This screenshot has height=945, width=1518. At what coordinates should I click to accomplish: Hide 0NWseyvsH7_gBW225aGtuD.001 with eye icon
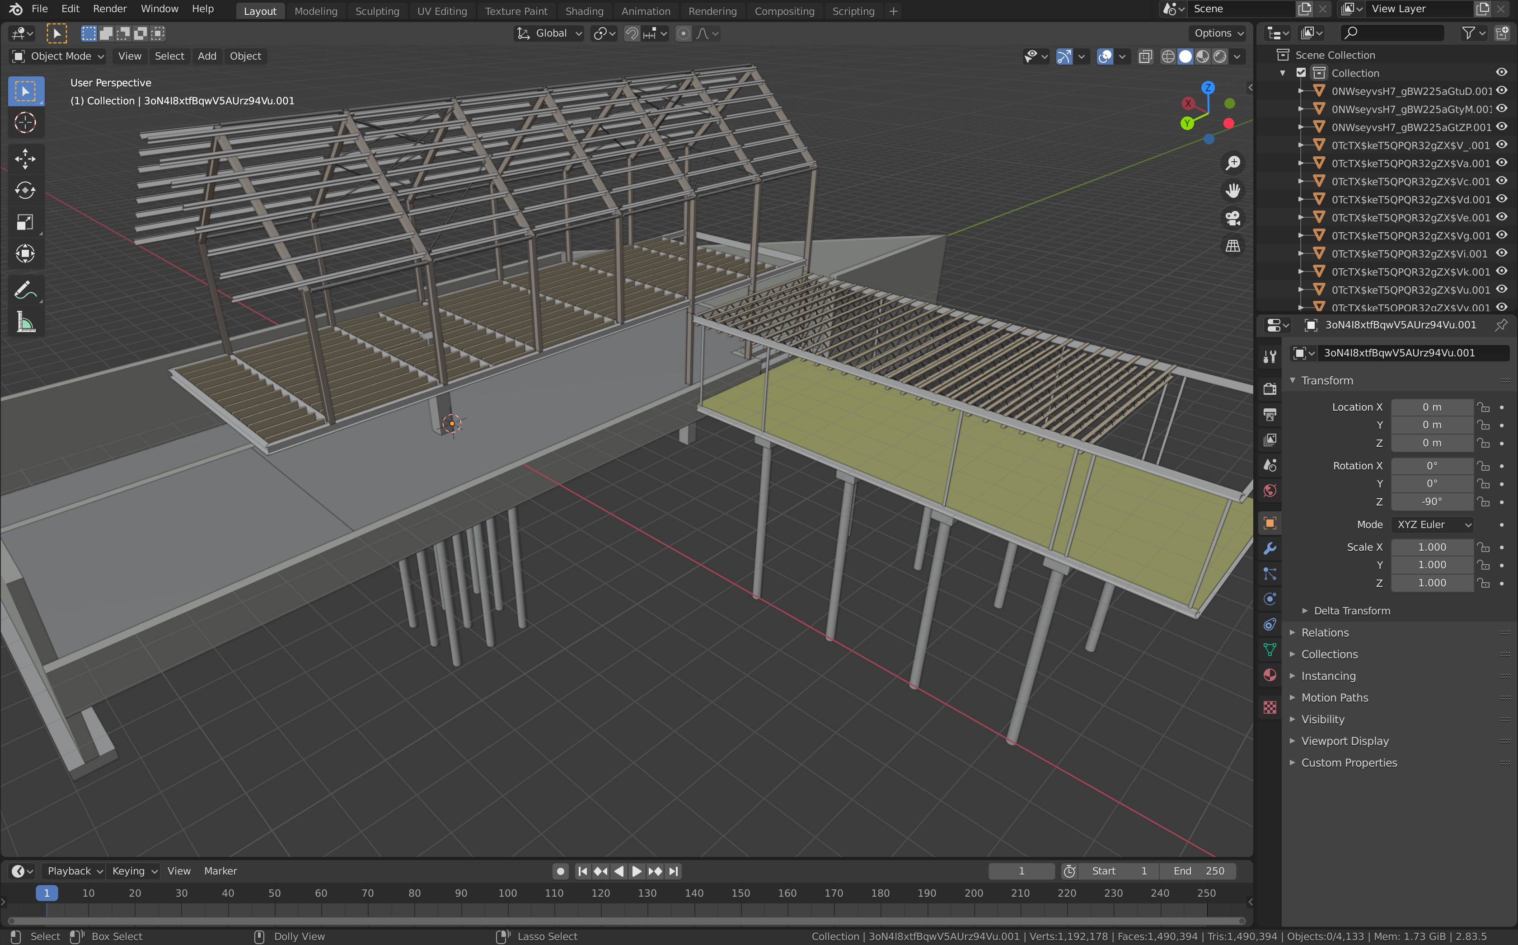[1501, 91]
